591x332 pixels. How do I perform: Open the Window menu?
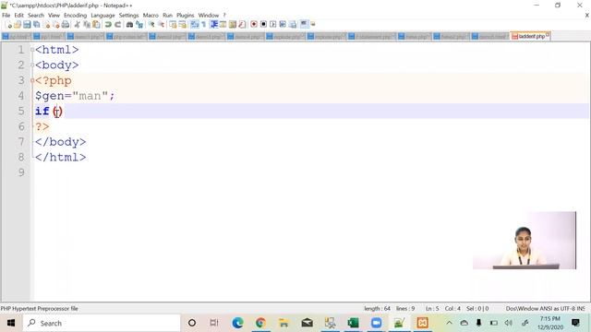click(209, 16)
